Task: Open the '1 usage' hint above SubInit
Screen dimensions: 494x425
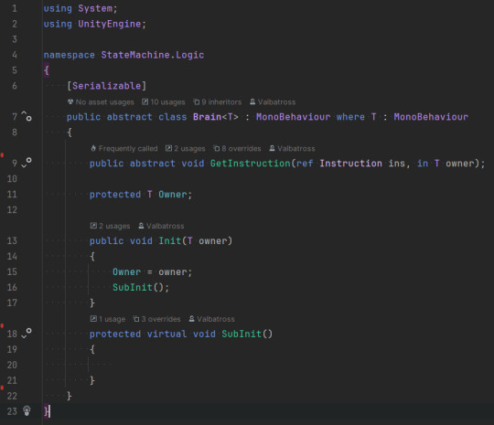Action: click(x=108, y=319)
